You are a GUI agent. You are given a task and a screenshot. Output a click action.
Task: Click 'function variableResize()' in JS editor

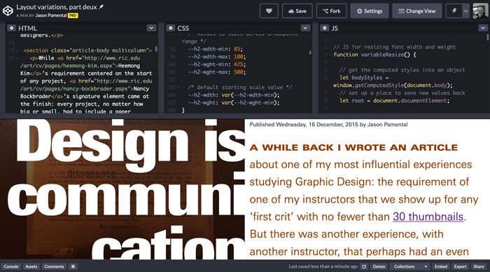[371, 55]
